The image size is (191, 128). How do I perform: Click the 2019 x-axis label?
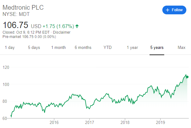(160, 122)
